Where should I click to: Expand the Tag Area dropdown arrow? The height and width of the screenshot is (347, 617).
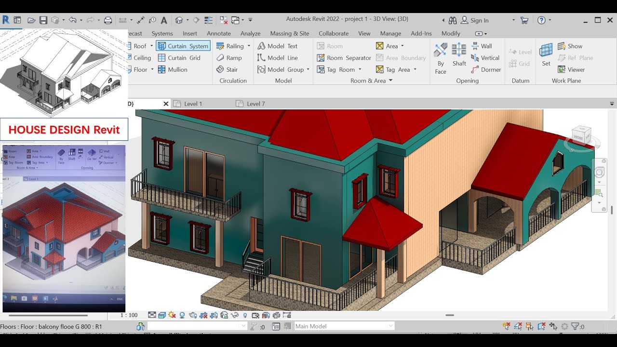pos(415,70)
